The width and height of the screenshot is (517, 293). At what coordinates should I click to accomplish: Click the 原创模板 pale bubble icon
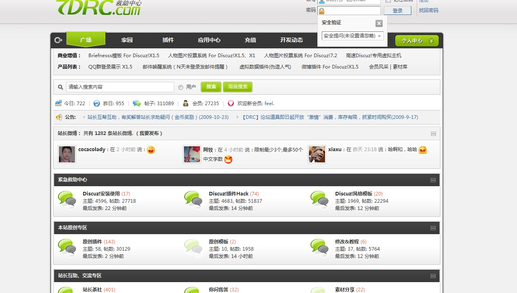click(x=194, y=248)
